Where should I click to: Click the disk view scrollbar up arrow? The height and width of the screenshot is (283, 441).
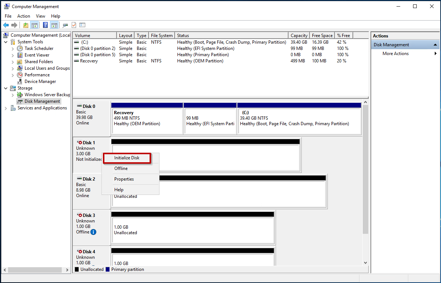[365, 102]
